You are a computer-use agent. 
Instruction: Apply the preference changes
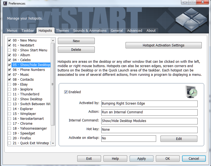(x=141, y=159)
